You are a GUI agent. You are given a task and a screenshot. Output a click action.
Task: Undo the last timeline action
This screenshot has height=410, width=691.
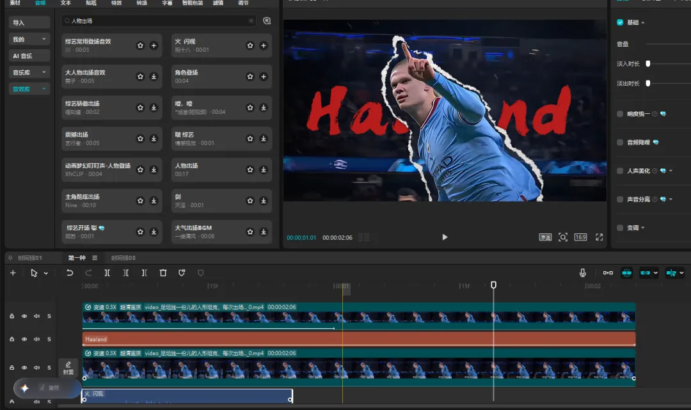tap(70, 273)
